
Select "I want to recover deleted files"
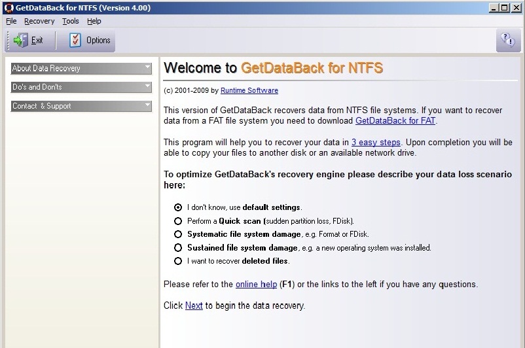(x=178, y=261)
